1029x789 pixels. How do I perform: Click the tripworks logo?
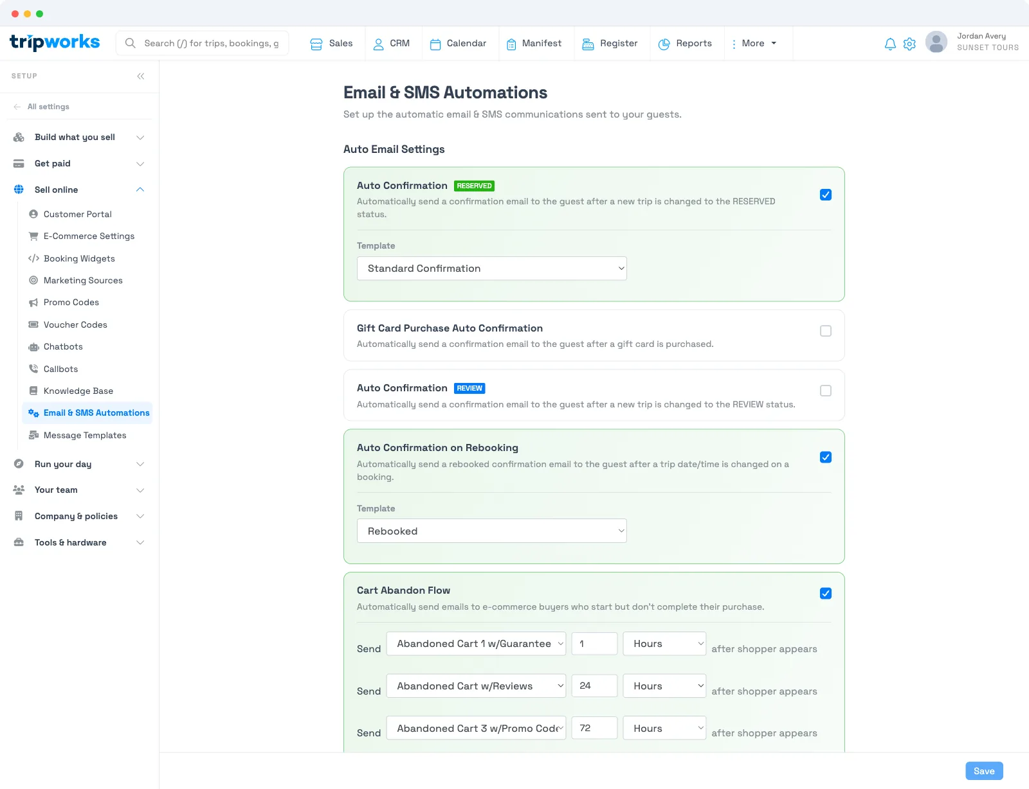[55, 42]
